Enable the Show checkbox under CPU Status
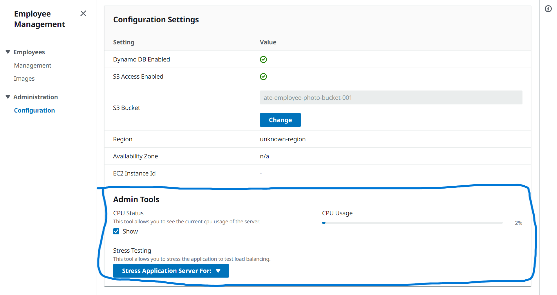The image size is (557, 295). (x=116, y=231)
